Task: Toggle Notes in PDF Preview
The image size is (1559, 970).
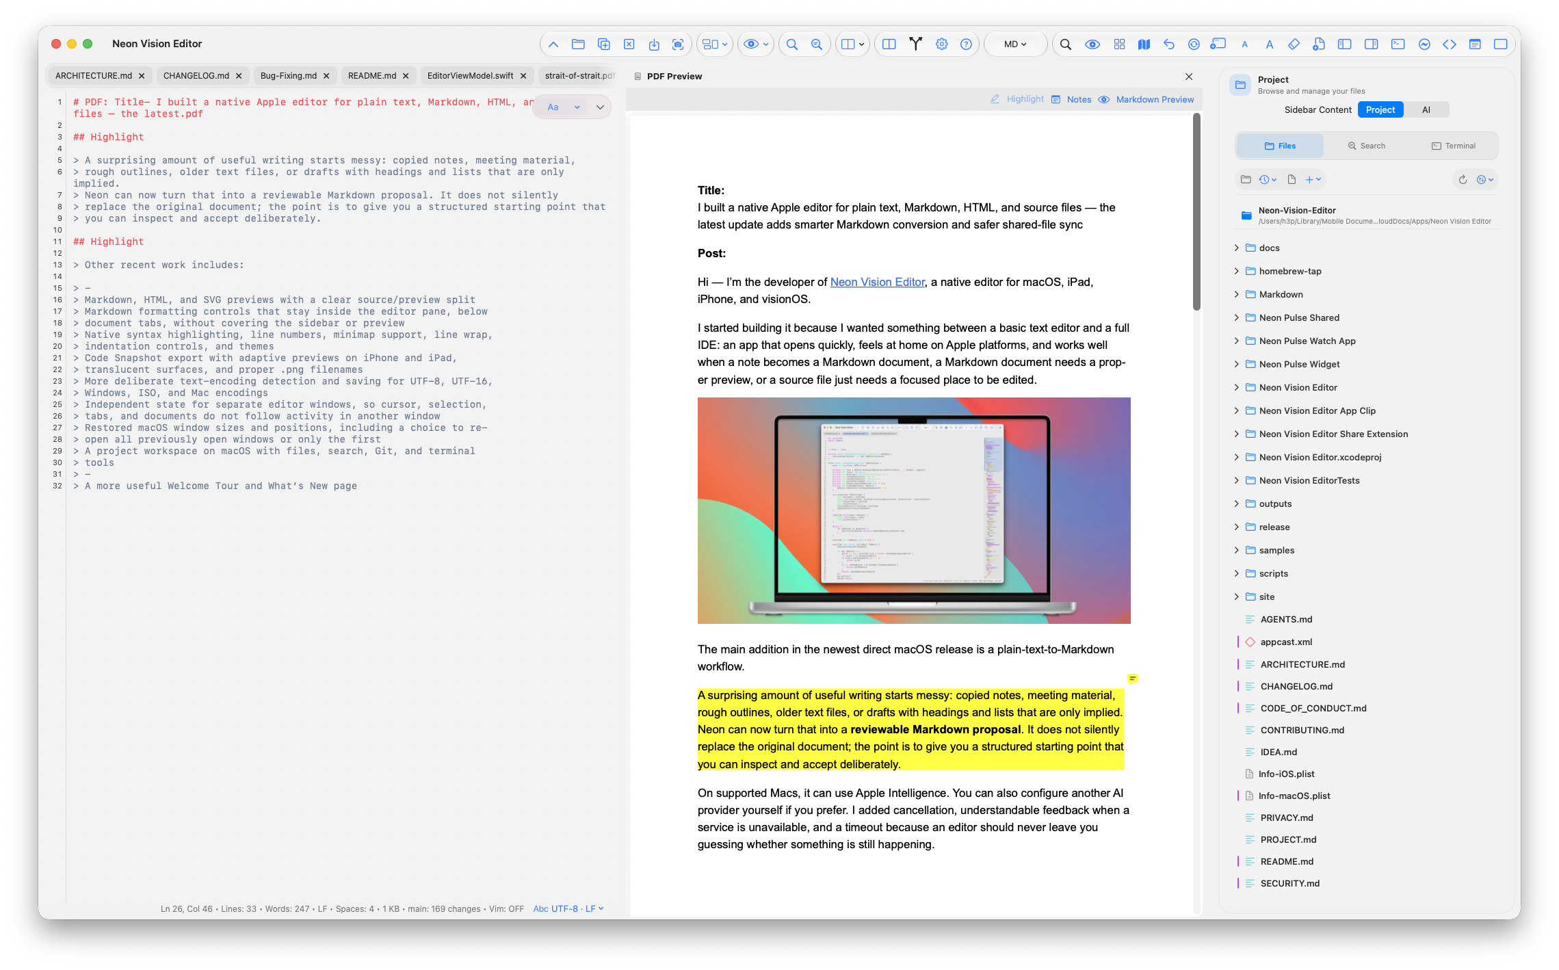Action: click(1071, 99)
